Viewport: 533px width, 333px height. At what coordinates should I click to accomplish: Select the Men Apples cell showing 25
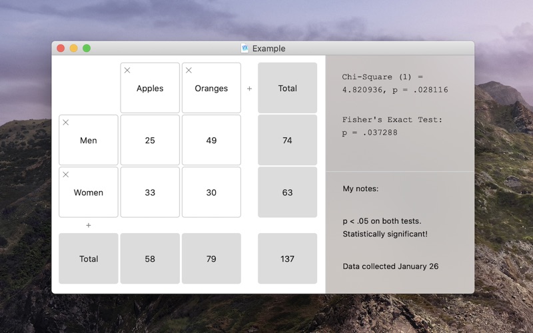[x=150, y=140]
